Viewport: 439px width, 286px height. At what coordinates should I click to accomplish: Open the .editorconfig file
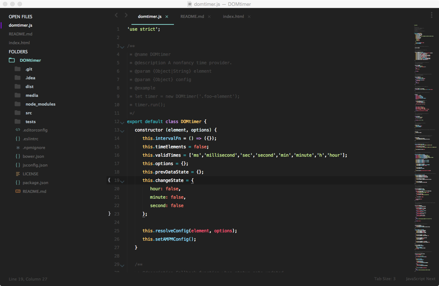pyautogui.click(x=35, y=130)
